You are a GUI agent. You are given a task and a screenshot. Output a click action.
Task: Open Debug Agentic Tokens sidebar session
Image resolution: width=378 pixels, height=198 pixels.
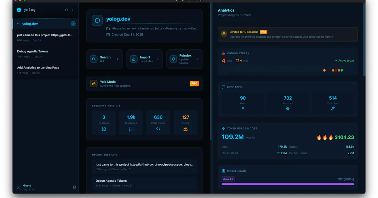pyautogui.click(x=46, y=54)
